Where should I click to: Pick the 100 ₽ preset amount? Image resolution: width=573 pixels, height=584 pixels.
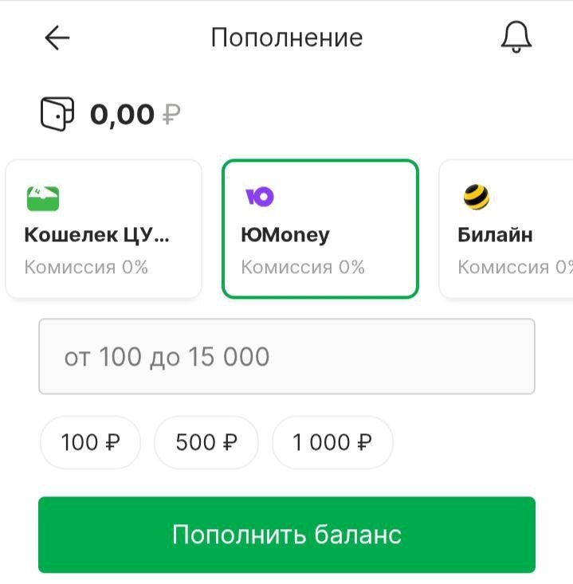pyautogui.click(x=90, y=442)
